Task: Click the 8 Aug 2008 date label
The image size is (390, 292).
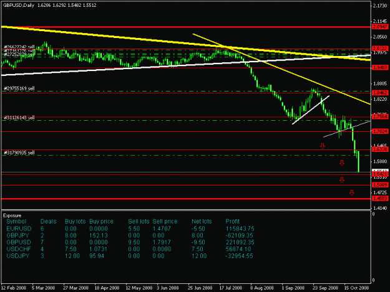Action: tap(262, 288)
